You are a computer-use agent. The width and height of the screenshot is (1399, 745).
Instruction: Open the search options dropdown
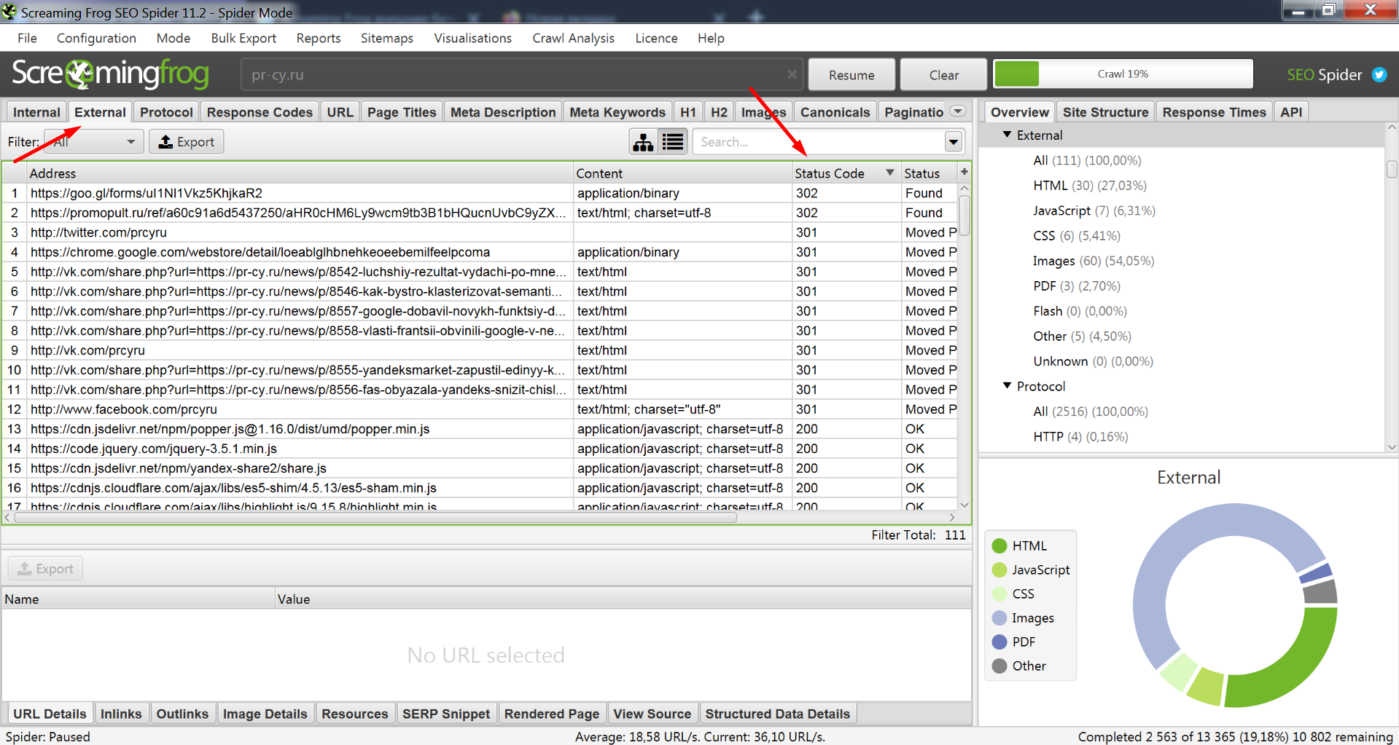[x=953, y=142]
